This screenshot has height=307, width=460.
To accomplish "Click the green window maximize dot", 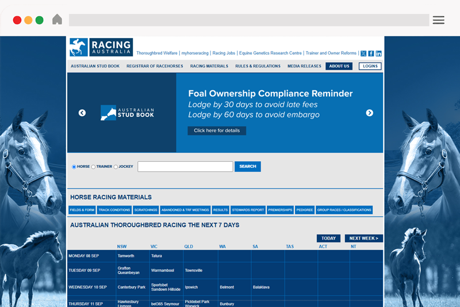I will (x=39, y=20).
